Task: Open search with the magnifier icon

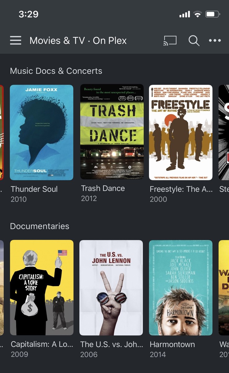Action: [x=194, y=40]
